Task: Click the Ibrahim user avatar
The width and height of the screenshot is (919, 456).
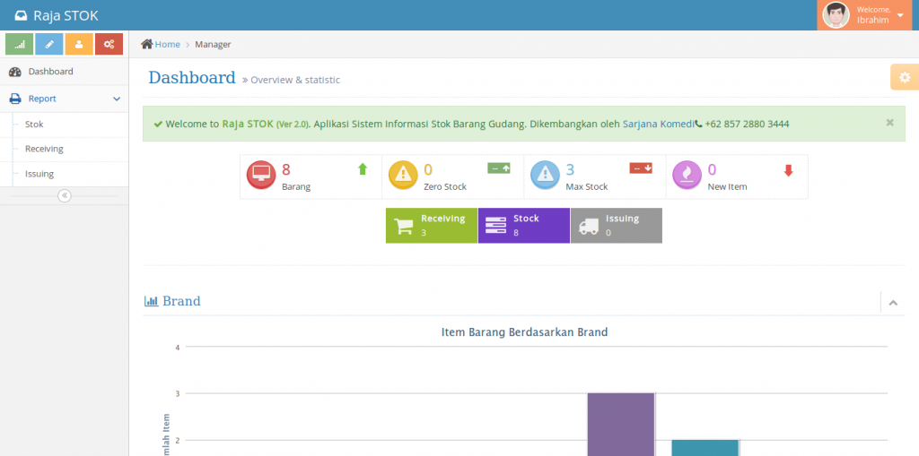Action: point(836,15)
